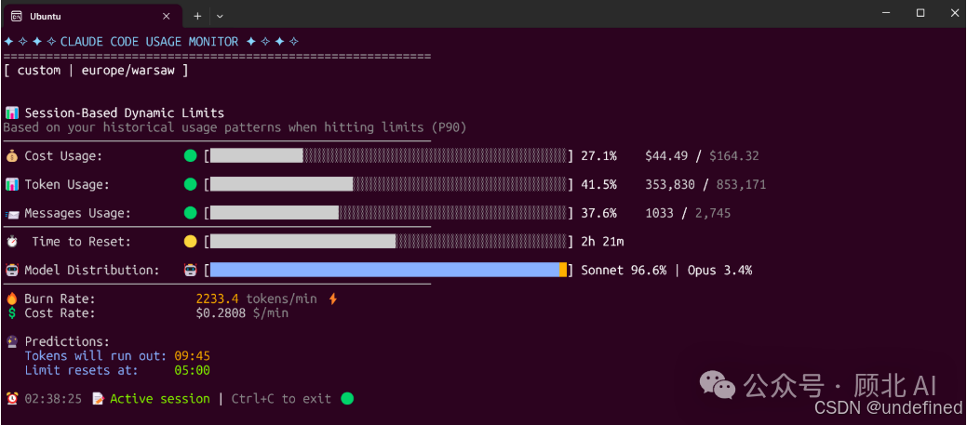
Task: Click the green dot after Ctrl+C to exit
Action: 347,399
